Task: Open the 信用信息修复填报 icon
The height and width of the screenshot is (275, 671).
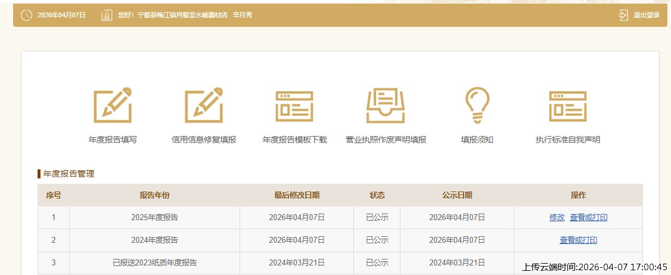Action: click(x=204, y=106)
